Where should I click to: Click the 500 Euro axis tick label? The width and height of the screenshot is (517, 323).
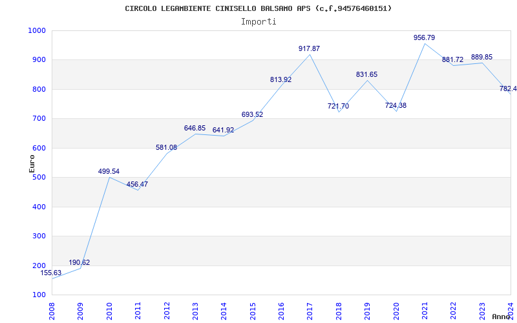pyautogui.click(x=39, y=177)
